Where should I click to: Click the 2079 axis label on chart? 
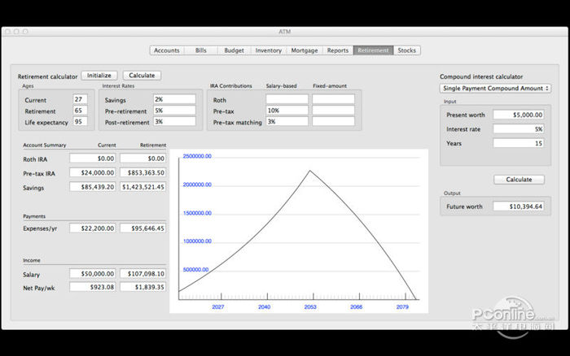coord(402,307)
